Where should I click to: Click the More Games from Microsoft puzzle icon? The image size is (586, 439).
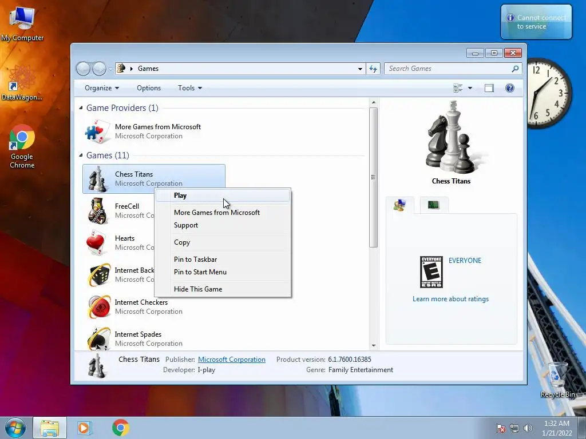click(x=97, y=131)
